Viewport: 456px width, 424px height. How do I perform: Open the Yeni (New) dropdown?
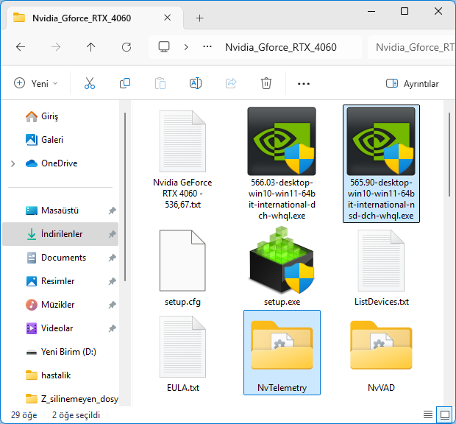click(35, 83)
